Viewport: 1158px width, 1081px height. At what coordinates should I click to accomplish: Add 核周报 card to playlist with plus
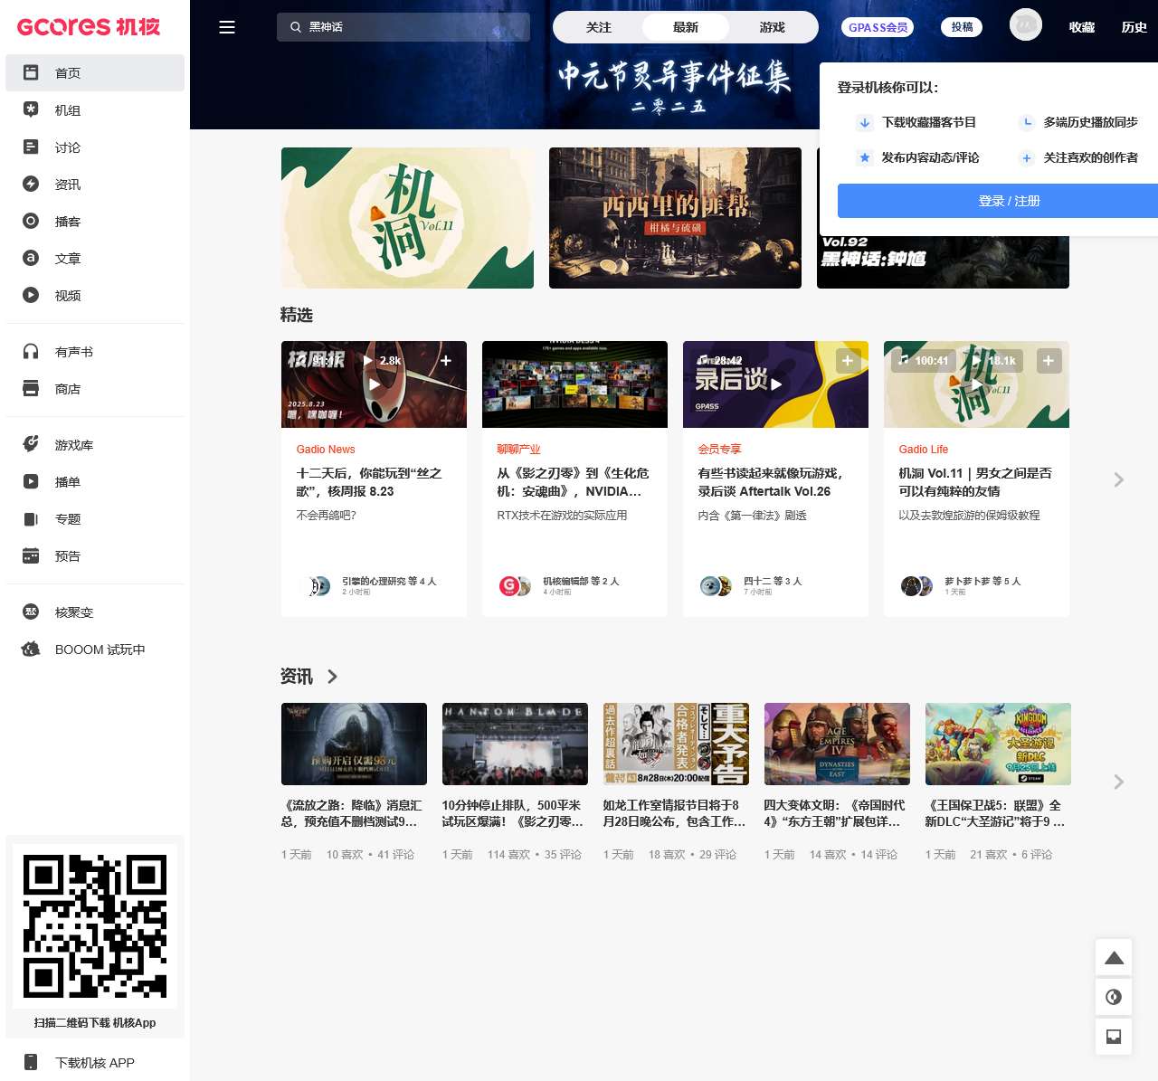pos(446,360)
